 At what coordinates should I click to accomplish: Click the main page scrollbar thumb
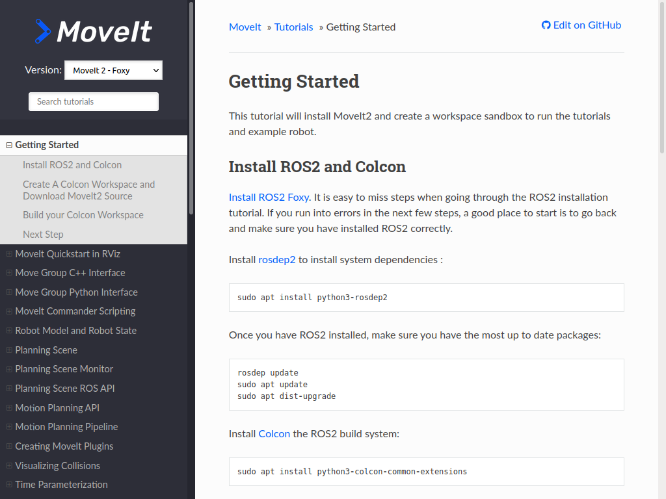click(x=663, y=78)
